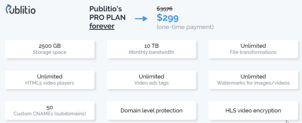Click the 'Custom CNAMEs (subdomains)' label

pyautogui.click(x=50, y=114)
